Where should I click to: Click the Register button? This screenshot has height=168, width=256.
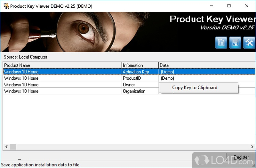(241, 157)
